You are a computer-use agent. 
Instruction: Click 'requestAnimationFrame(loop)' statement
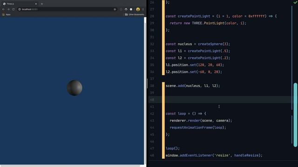pyautogui.click(x=198, y=128)
